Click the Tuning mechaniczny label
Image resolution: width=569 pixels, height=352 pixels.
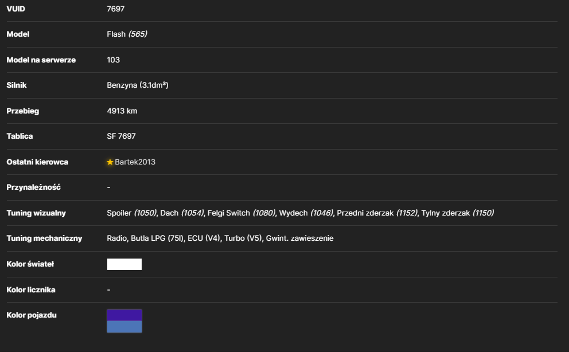click(x=44, y=238)
